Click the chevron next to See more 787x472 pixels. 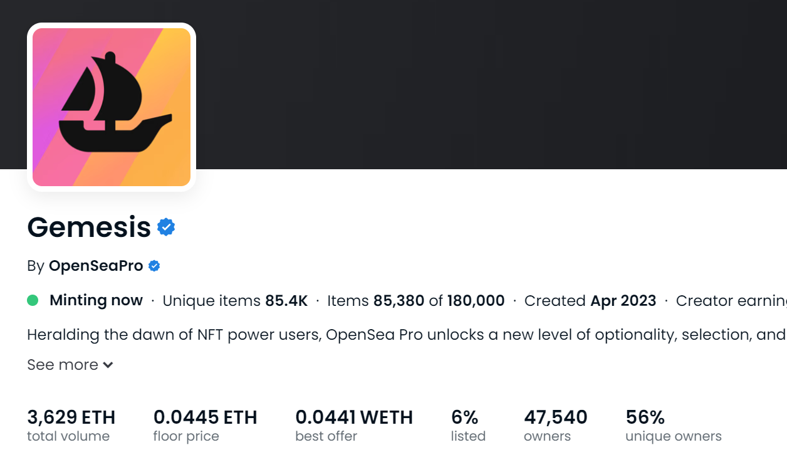[108, 365]
